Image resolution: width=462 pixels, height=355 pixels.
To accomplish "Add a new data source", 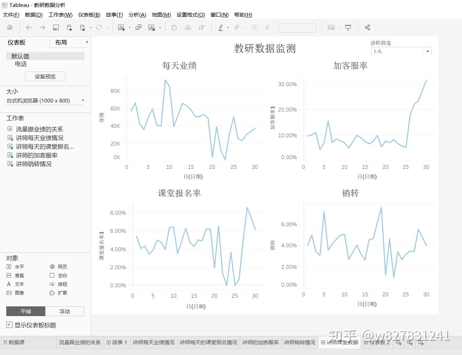I will (69, 27).
